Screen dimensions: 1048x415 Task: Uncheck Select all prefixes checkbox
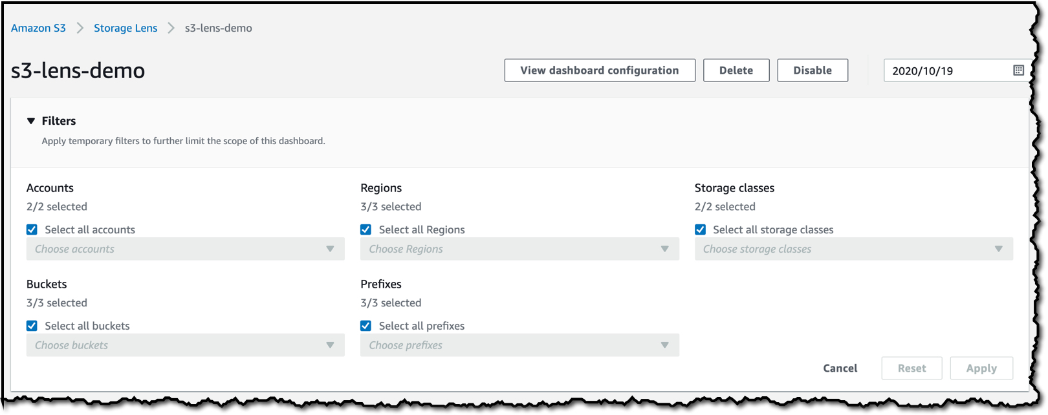point(366,326)
